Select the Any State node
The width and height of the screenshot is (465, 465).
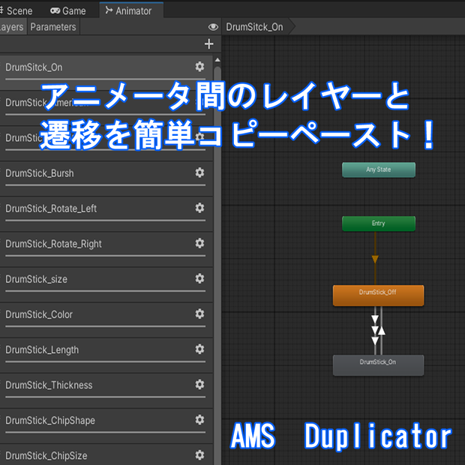(379, 170)
